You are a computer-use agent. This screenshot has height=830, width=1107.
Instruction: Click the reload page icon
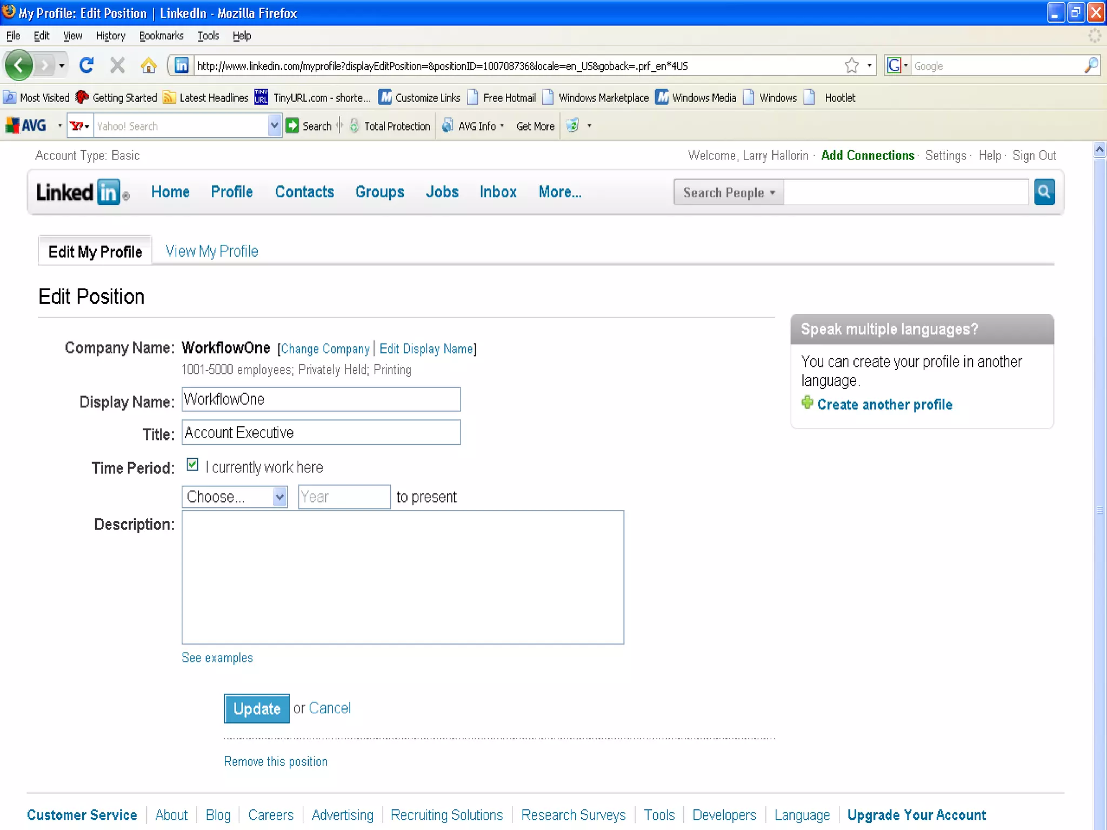pyautogui.click(x=86, y=65)
